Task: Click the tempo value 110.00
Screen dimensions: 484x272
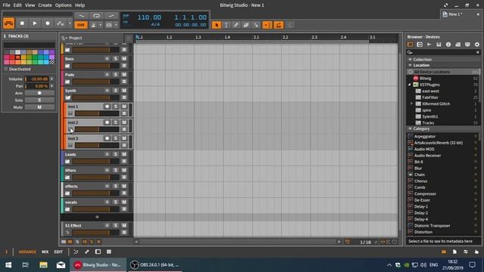Action: point(149,17)
